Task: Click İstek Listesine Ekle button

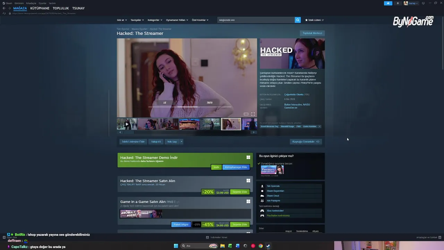Action: [x=133, y=142]
